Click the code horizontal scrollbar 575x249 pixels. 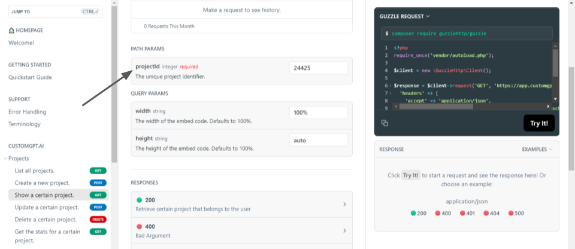(x=437, y=107)
